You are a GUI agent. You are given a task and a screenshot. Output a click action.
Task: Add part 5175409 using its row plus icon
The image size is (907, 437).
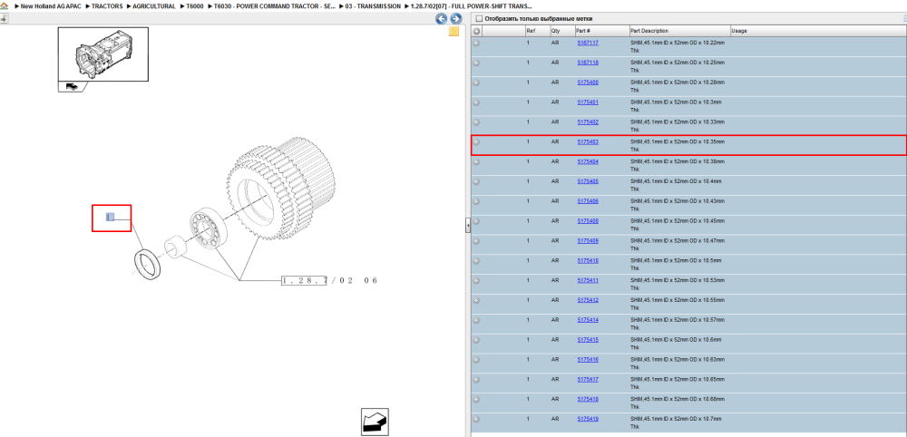[x=477, y=240]
